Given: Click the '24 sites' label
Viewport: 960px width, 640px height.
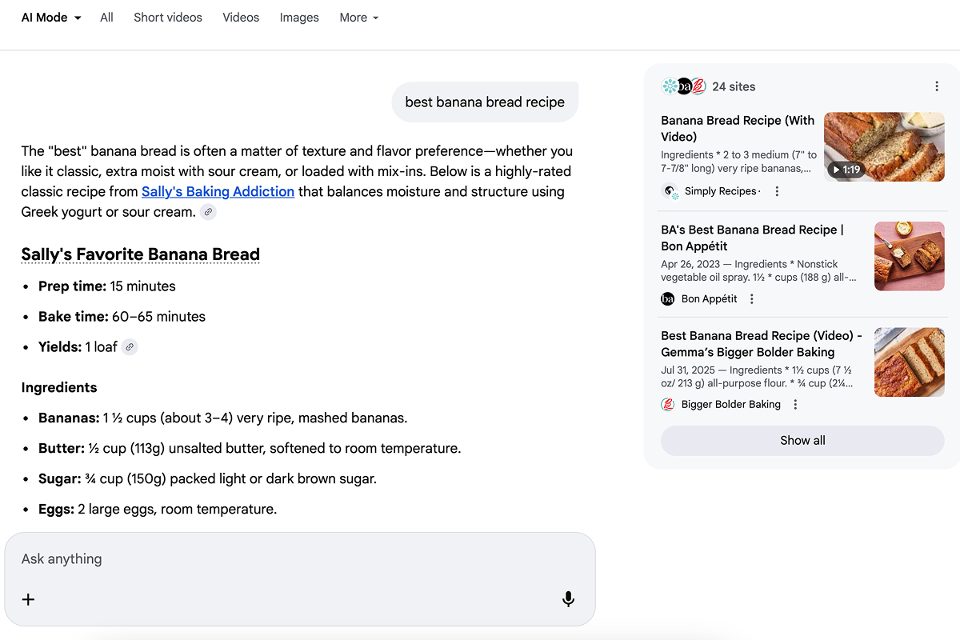Looking at the screenshot, I should coord(734,86).
